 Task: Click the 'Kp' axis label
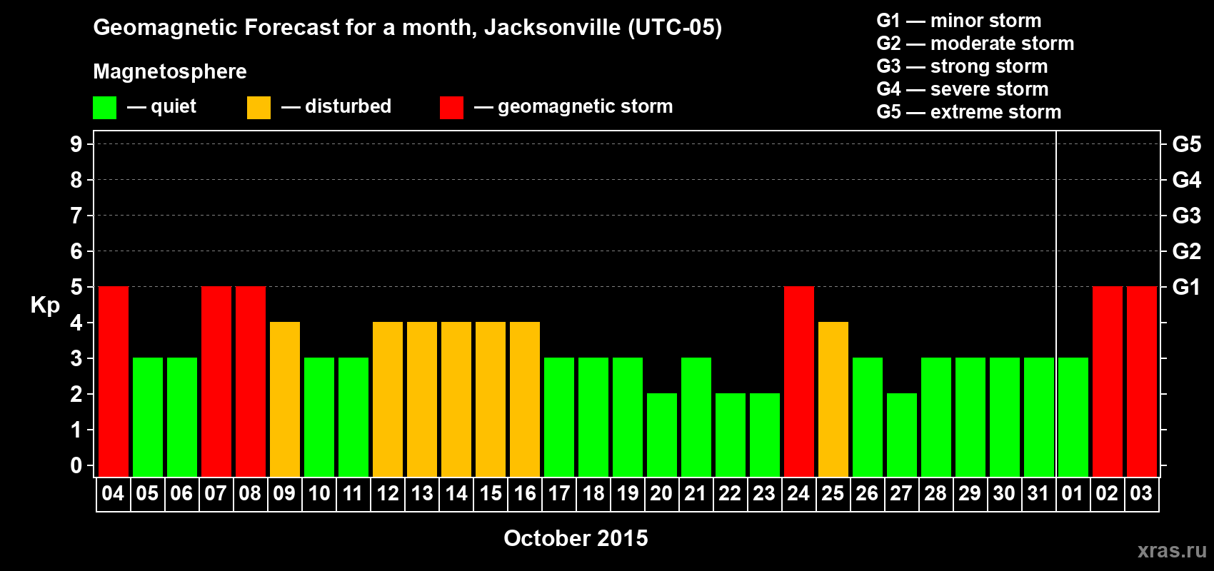coord(45,306)
